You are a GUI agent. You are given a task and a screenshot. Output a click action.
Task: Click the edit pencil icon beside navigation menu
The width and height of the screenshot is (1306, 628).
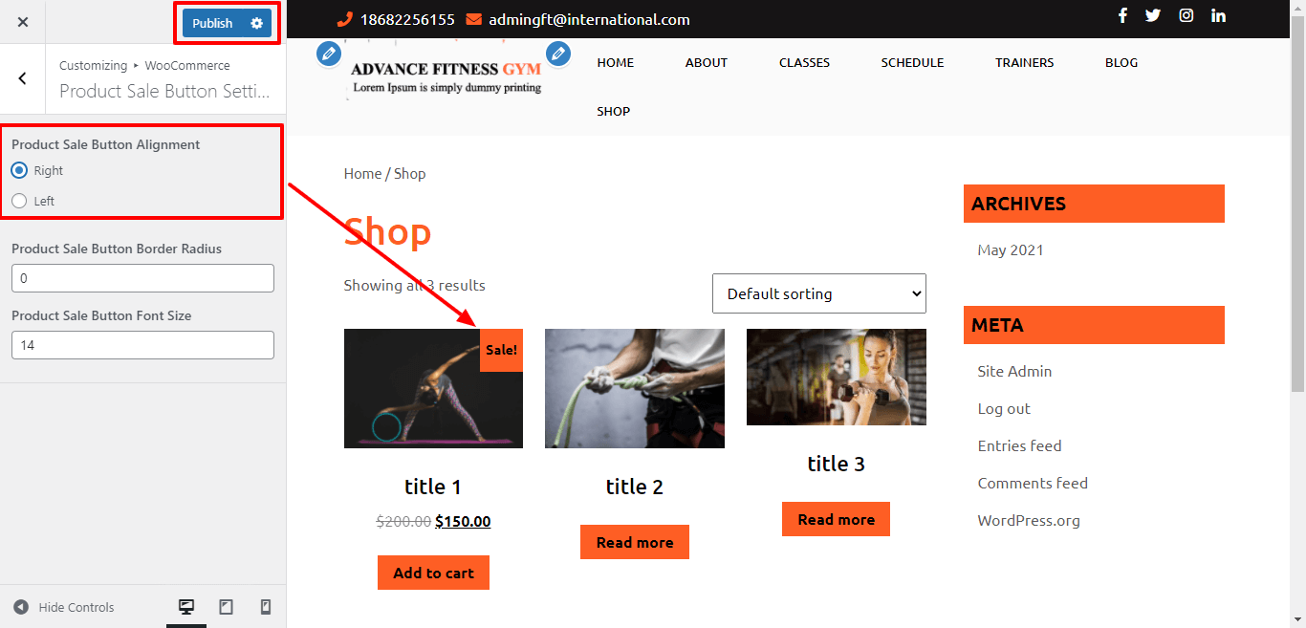click(x=558, y=54)
